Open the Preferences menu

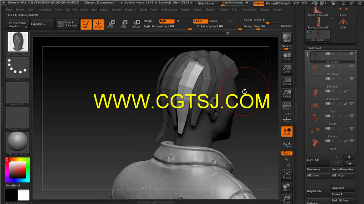[x=169, y=10]
